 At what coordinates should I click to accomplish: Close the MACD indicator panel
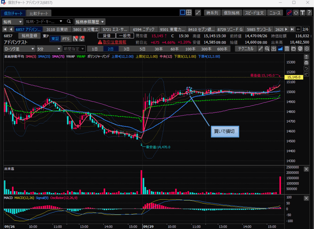(x=306, y=198)
